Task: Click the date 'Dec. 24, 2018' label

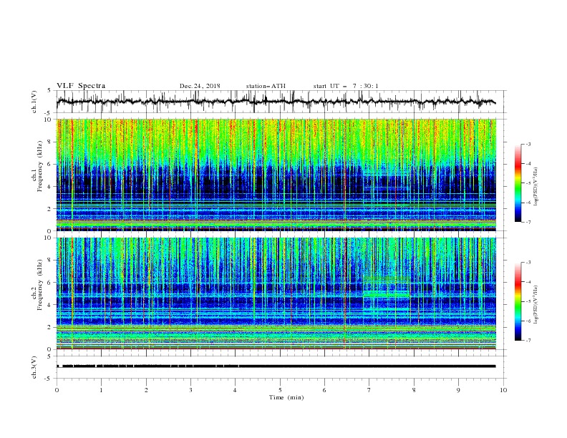Action: point(200,86)
